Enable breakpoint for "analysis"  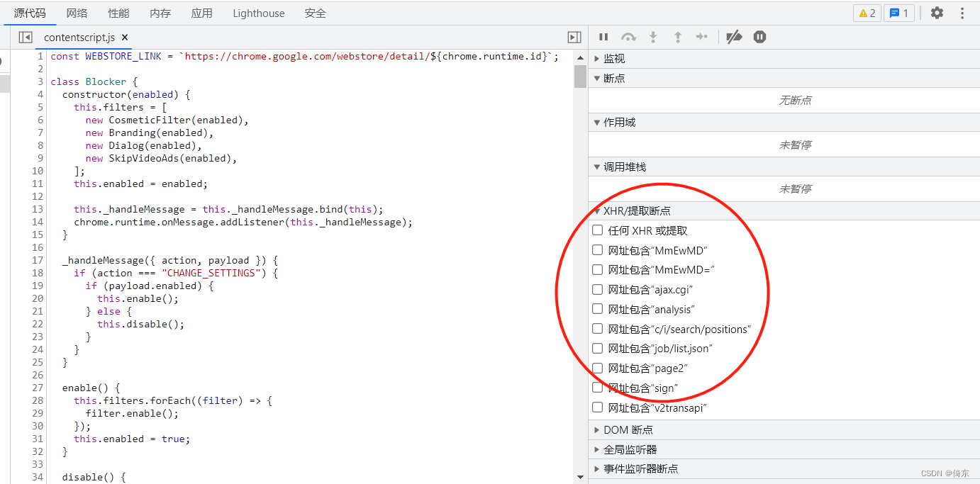click(598, 309)
